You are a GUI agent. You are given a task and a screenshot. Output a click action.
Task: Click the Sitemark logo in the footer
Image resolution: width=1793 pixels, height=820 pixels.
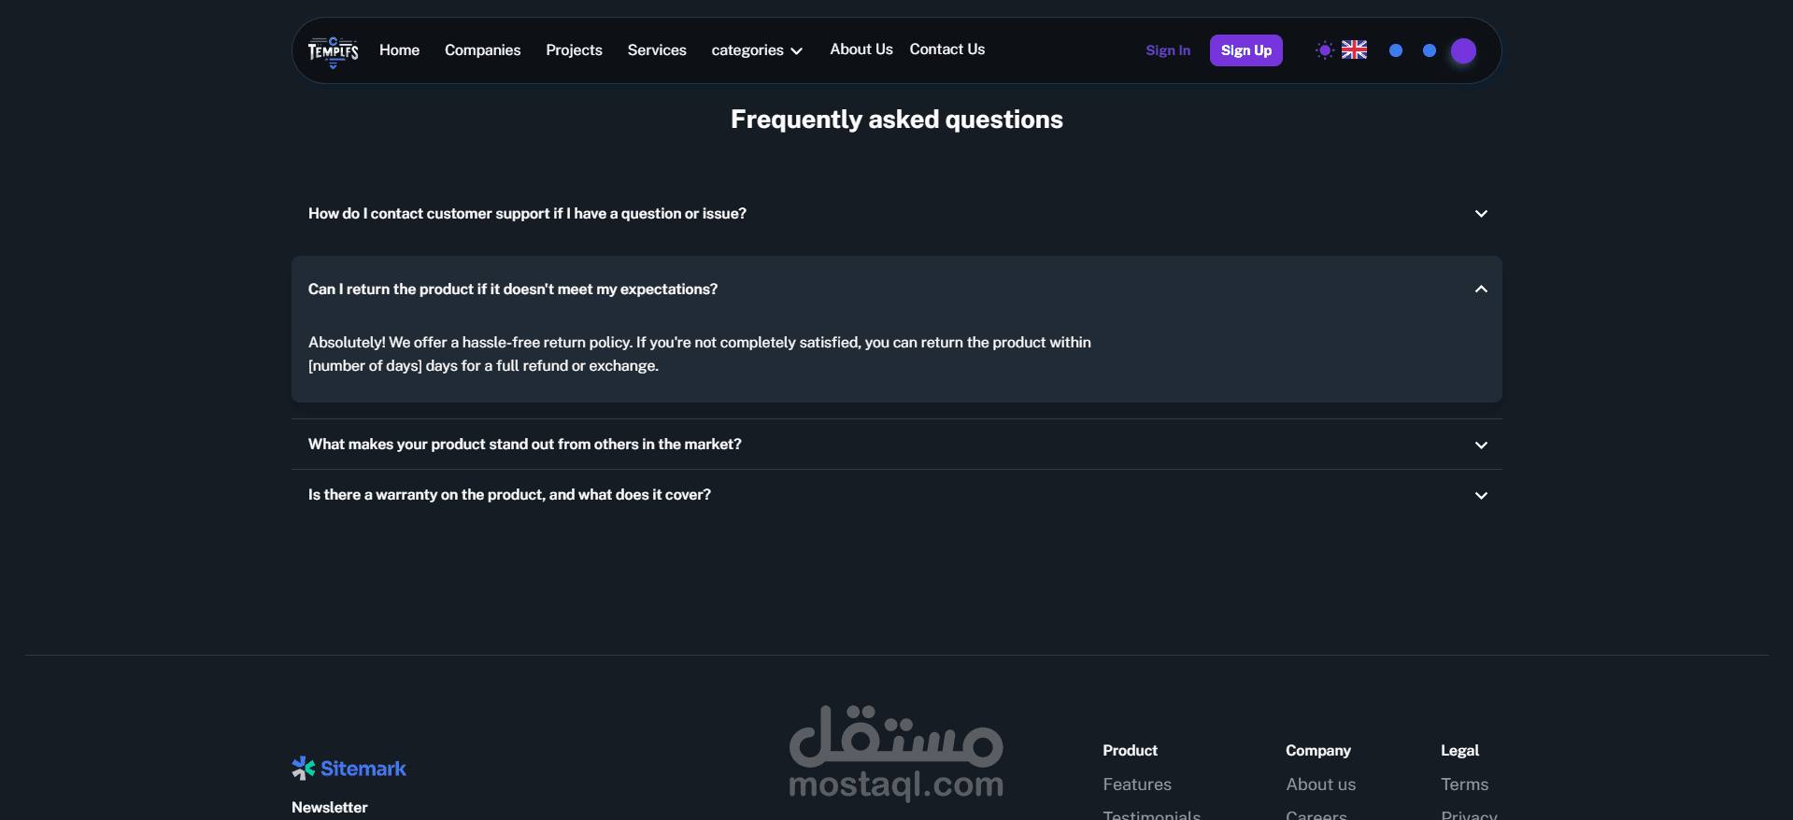click(x=349, y=769)
